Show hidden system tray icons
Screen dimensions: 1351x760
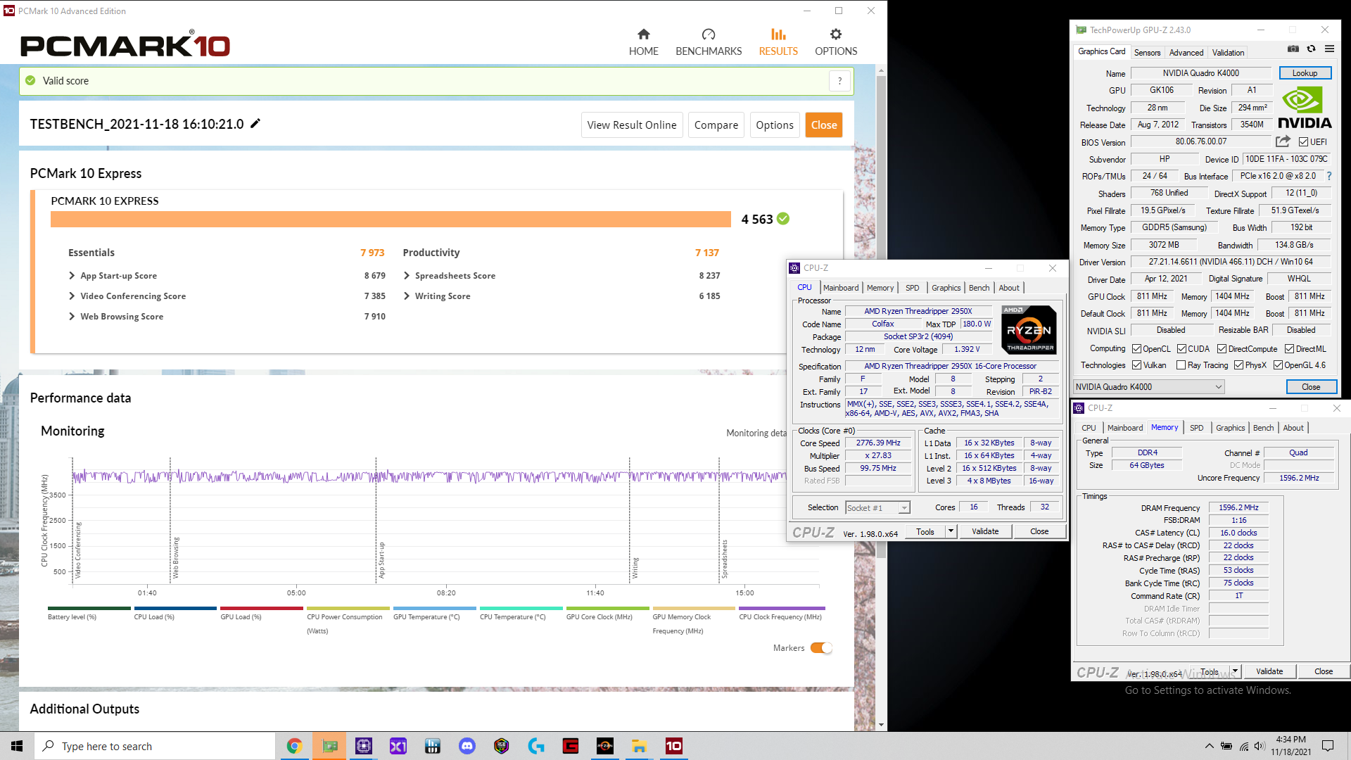pos(1209,746)
